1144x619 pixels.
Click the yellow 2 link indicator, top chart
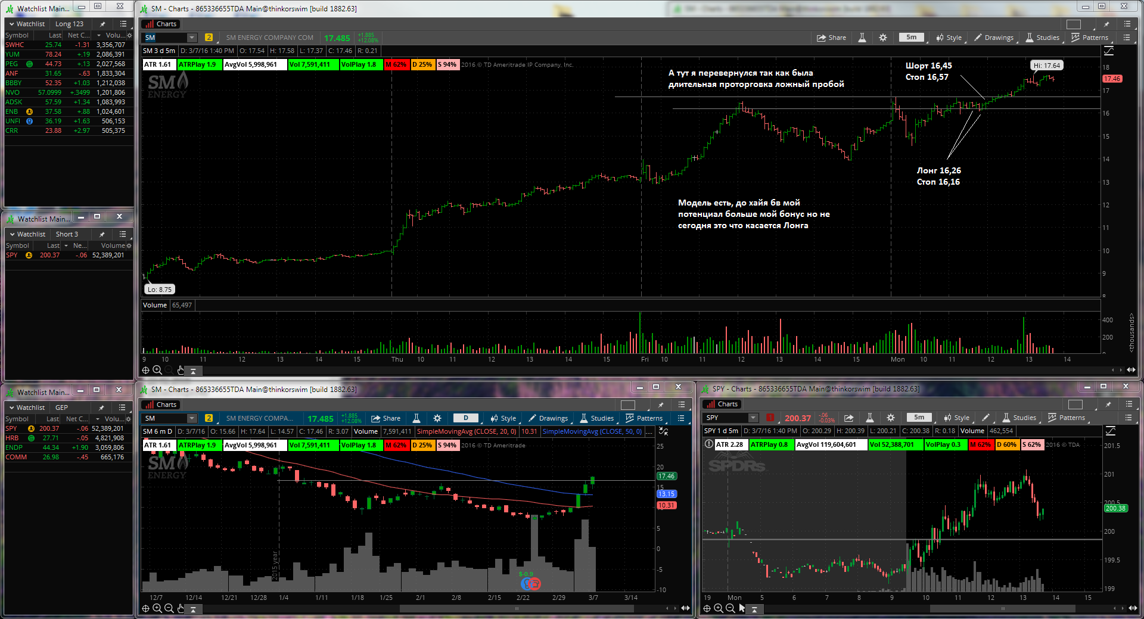(209, 38)
